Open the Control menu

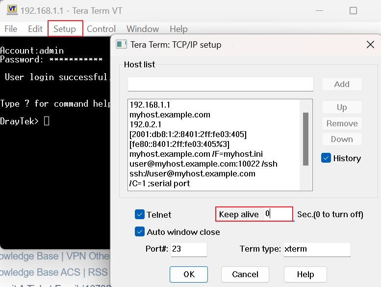[x=101, y=29]
